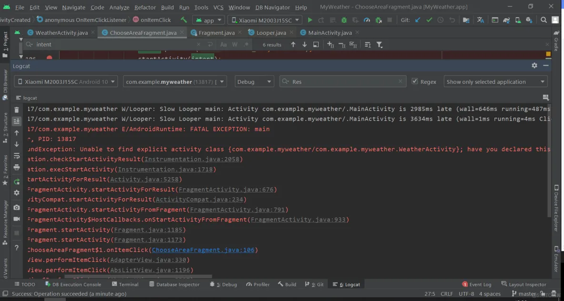Open the logcat tab layout icon
The height and width of the screenshot is (301, 564).
(545, 98)
